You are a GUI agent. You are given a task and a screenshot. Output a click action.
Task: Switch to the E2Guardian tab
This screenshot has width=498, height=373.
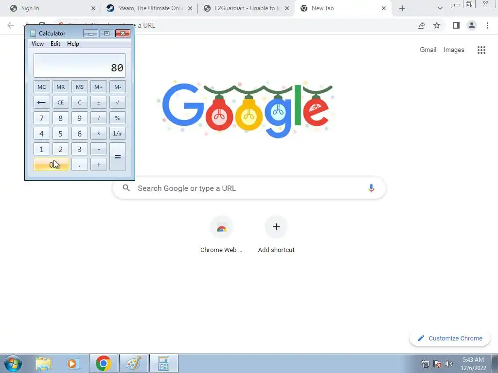(x=246, y=8)
